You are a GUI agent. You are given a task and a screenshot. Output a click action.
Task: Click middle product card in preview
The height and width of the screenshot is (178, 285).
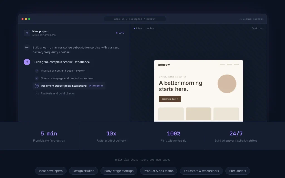[198, 114]
